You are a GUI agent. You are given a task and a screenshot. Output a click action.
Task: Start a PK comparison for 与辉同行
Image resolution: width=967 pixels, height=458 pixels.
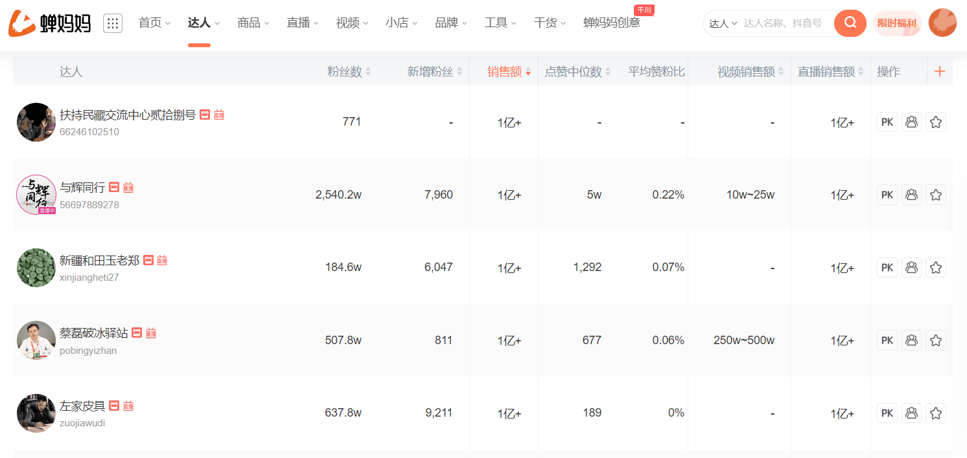point(887,195)
